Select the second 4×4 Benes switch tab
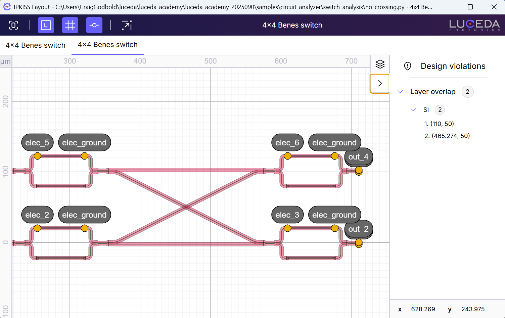505x318 pixels. coord(107,45)
